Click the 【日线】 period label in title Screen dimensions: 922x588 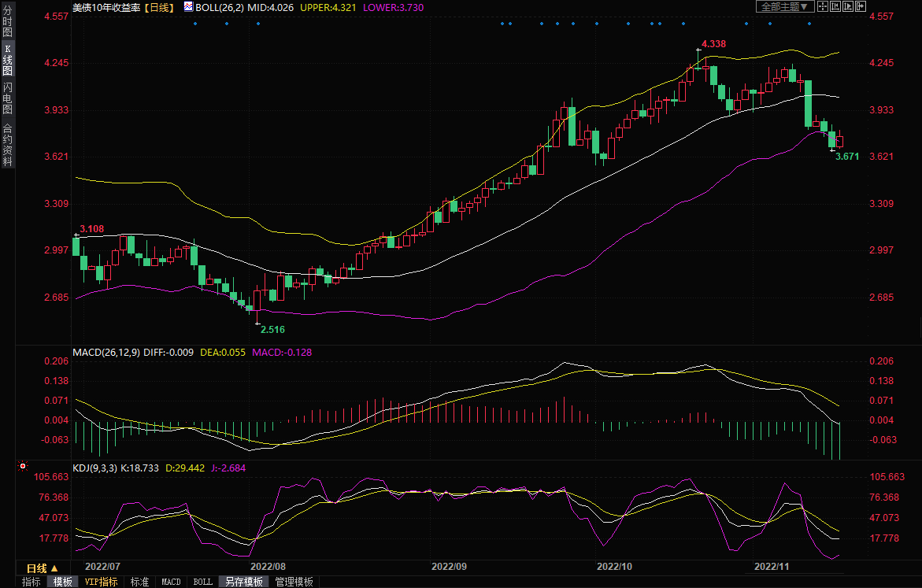[159, 6]
